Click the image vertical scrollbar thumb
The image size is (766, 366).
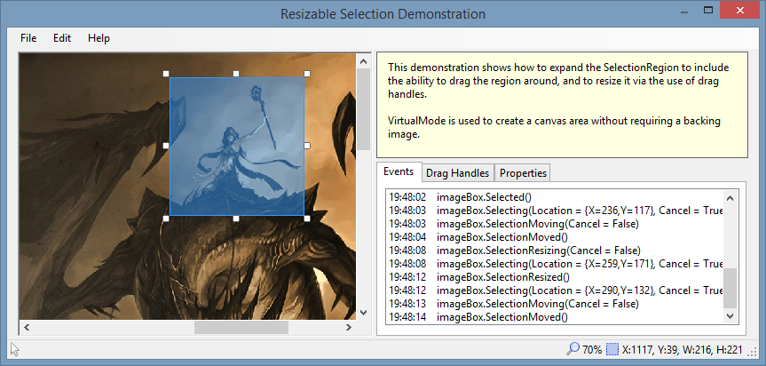click(363, 109)
